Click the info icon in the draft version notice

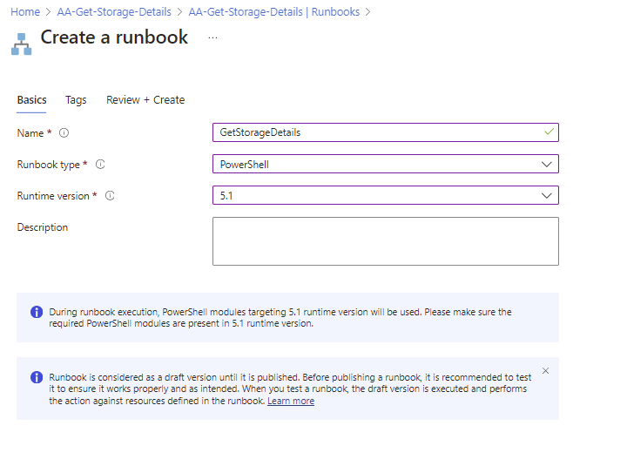click(x=37, y=377)
